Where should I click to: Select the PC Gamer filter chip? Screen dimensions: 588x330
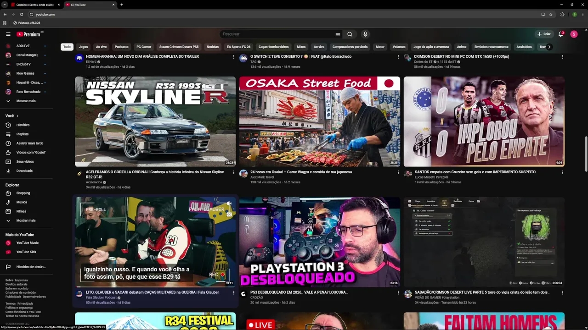click(x=144, y=47)
